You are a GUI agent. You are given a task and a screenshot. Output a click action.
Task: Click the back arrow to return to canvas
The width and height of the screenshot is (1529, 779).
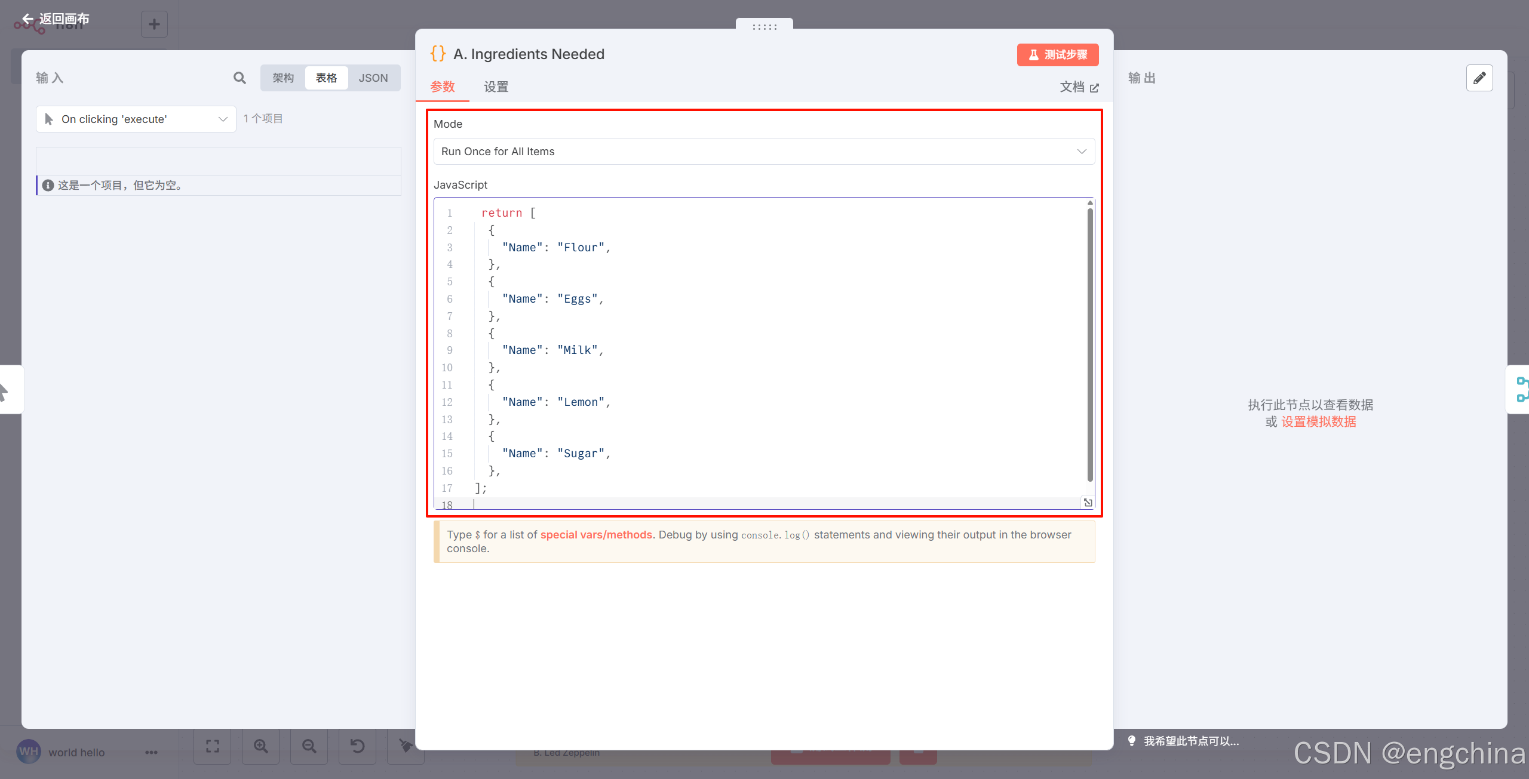(27, 19)
